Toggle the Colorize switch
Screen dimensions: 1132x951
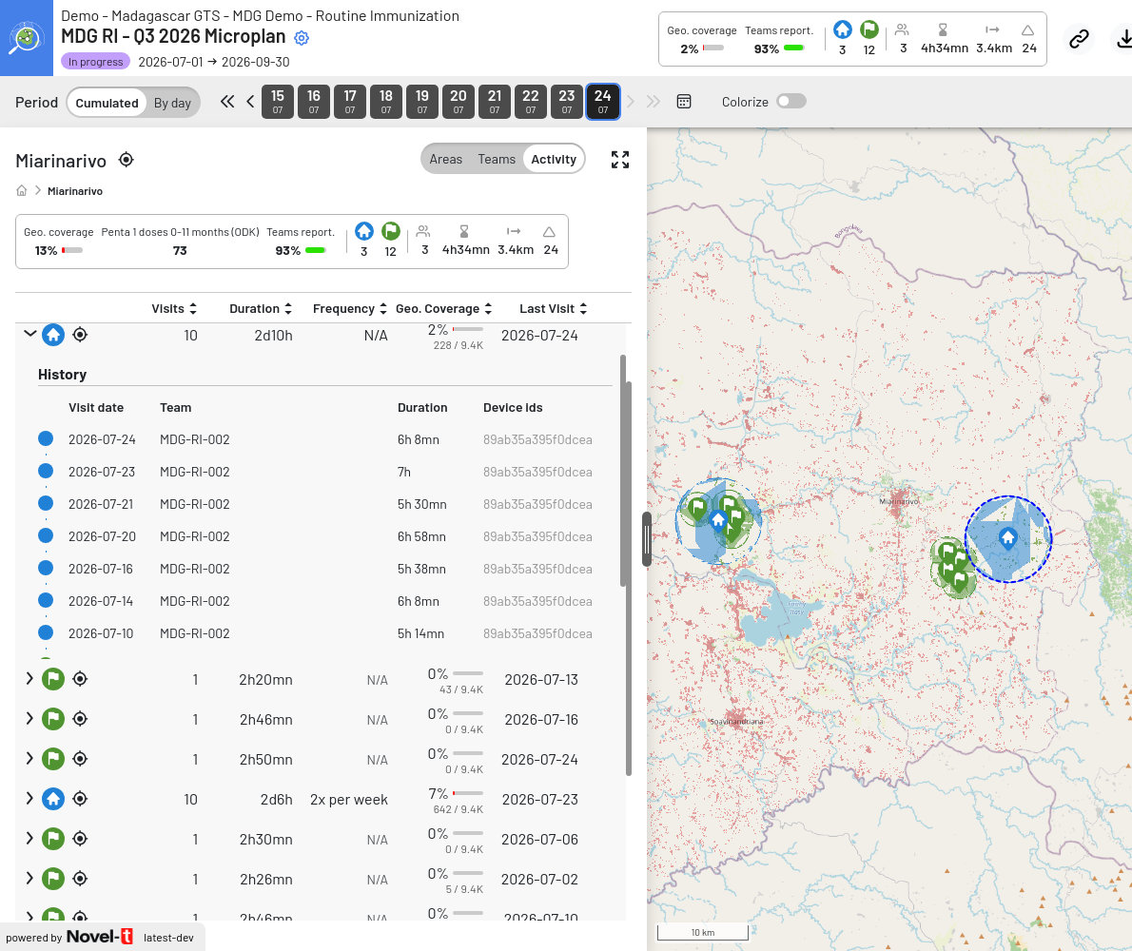(791, 101)
